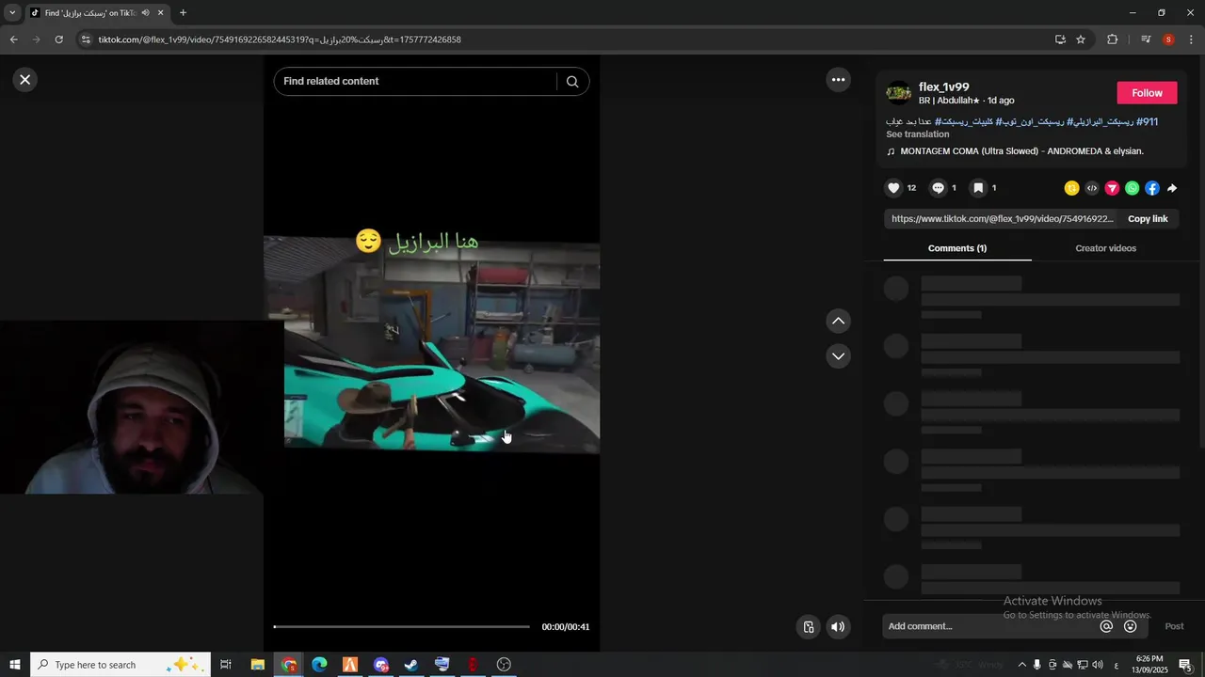Send to friends via red paper-plane icon
Viewport: 1205px width, 677px height.
[1112, 188]
